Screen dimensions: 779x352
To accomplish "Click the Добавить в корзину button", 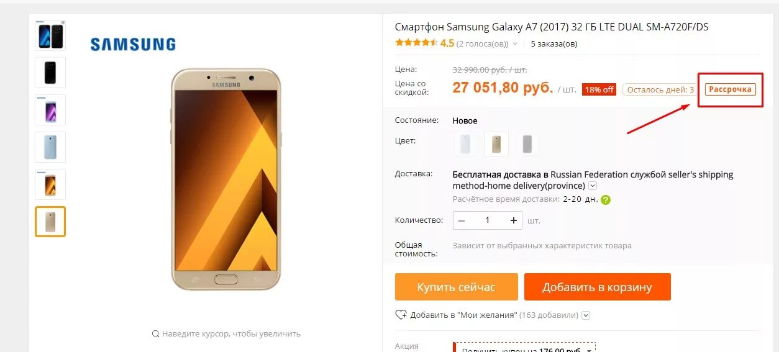I will coord(598,287).
